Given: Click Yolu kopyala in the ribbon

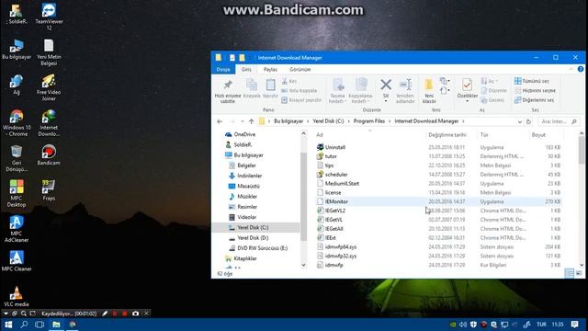Looking at the screenshot, I should [300, 91].
